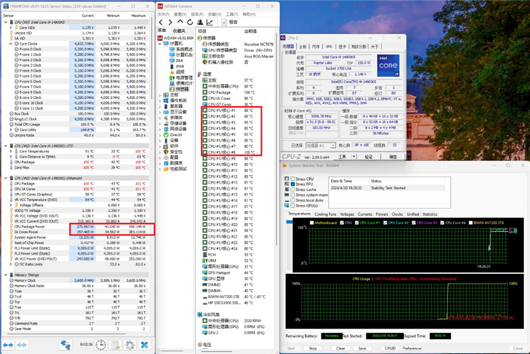Enable Stress local disks checkbox
This screenshot has height=354, width=530.
(293, 200)
